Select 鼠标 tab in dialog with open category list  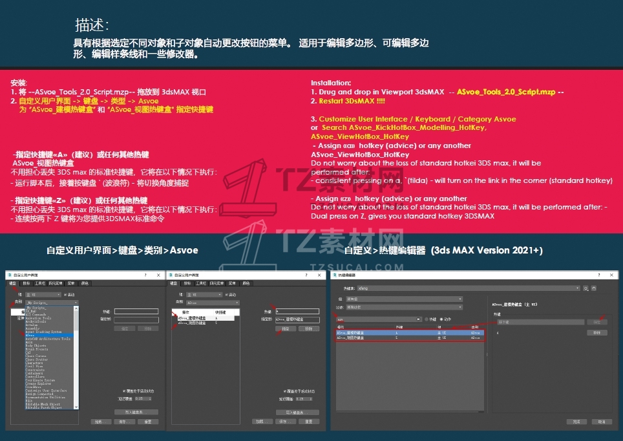pos(26,283)
